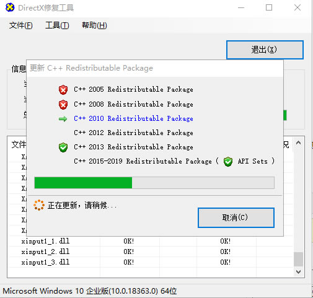Click the Windows 10 企业版 status bar text

(x=90, y=291)
